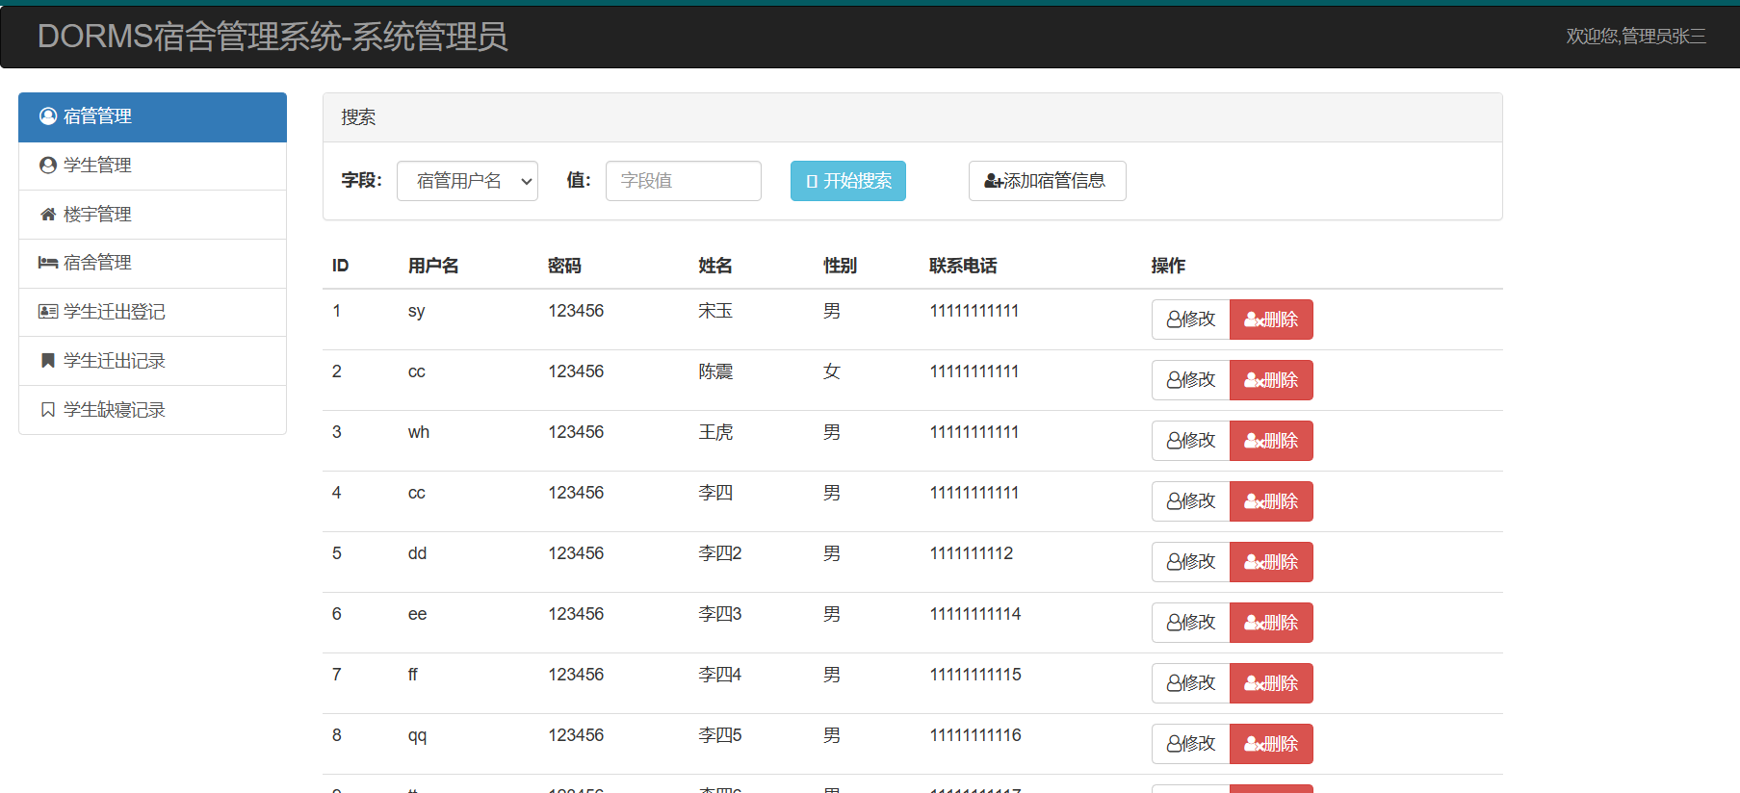
Task: Click name cell 李四4
Action: [x=720, y=675]
